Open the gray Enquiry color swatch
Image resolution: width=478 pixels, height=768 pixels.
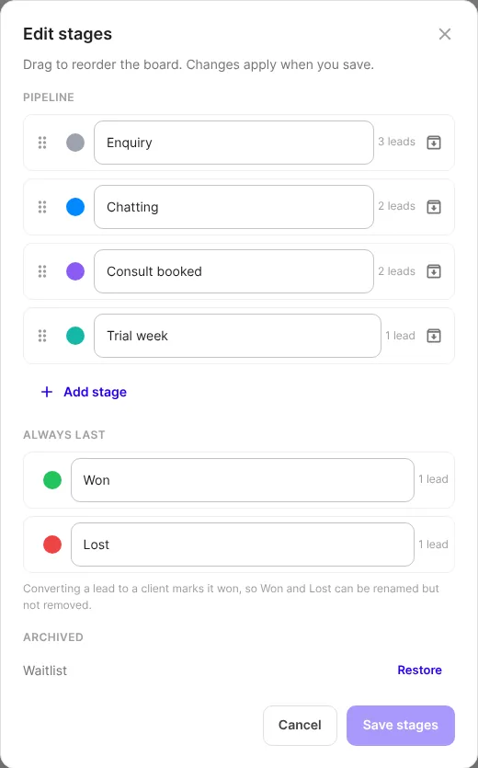coord(75,143)
